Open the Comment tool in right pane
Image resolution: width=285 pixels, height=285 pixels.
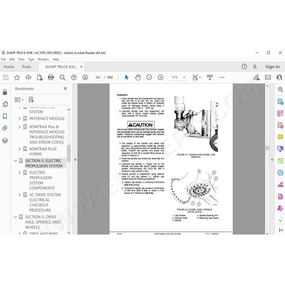(280, 137)
